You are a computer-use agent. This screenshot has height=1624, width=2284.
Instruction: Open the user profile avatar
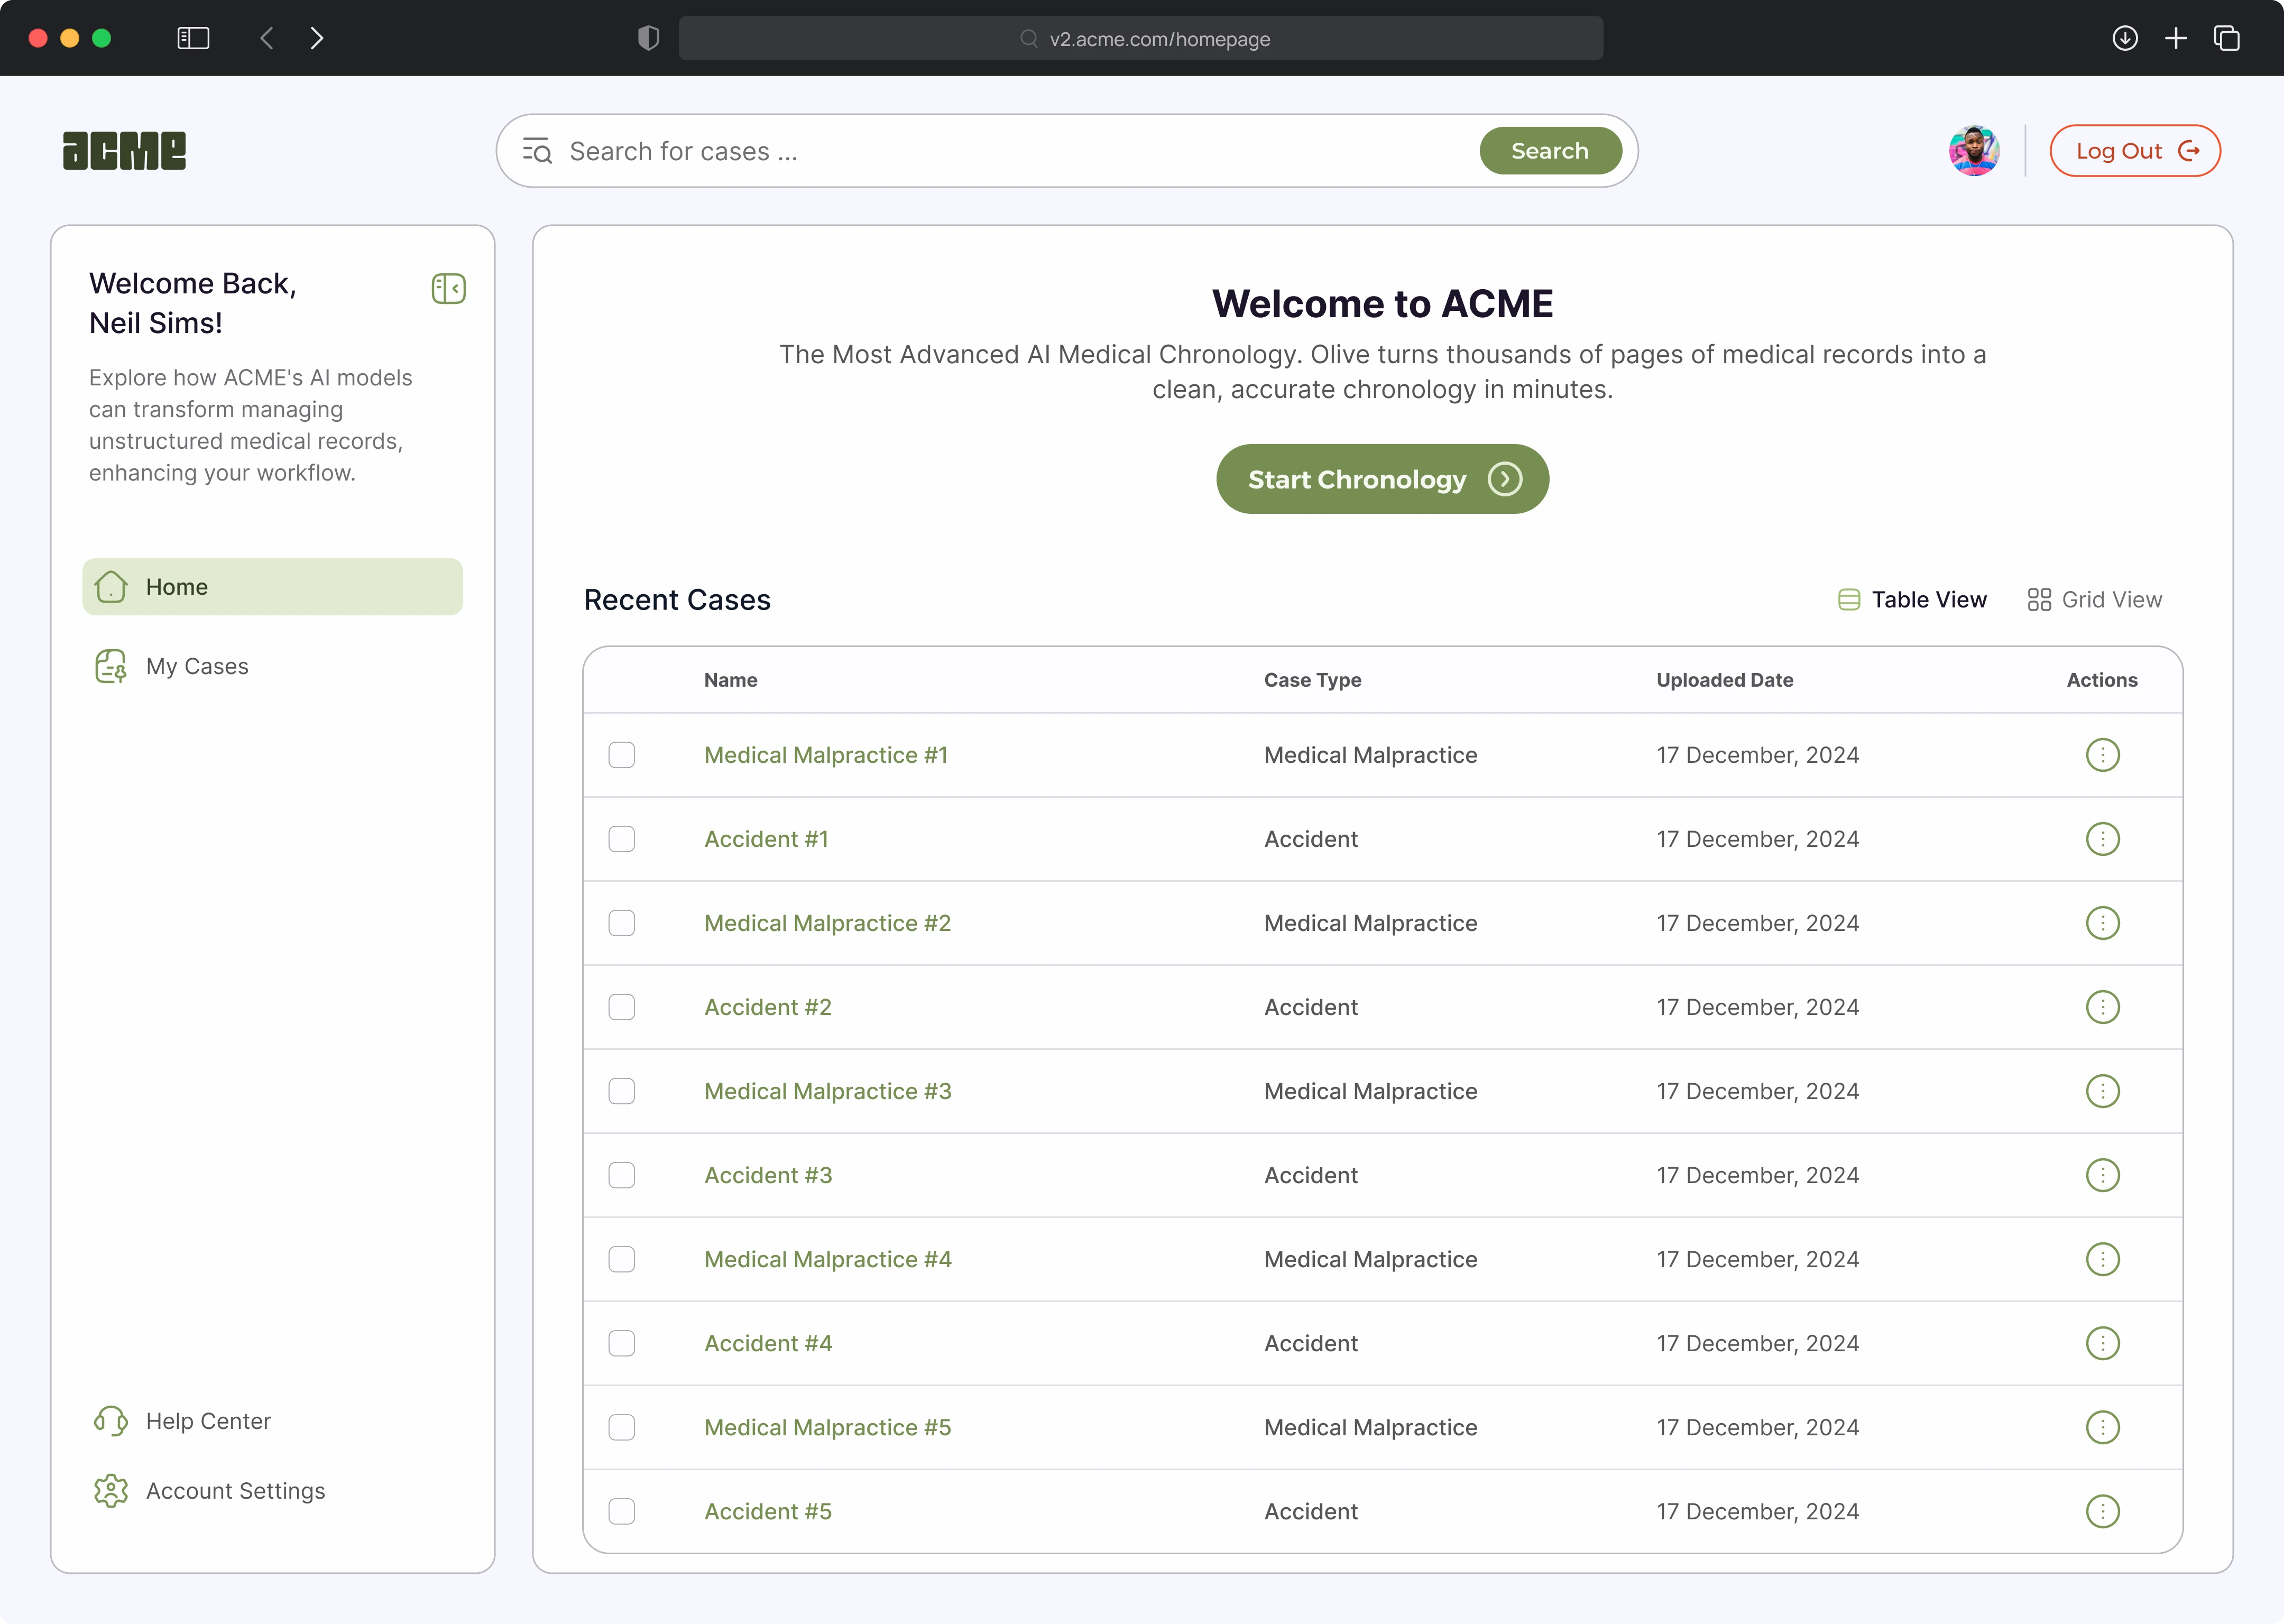1973,151
